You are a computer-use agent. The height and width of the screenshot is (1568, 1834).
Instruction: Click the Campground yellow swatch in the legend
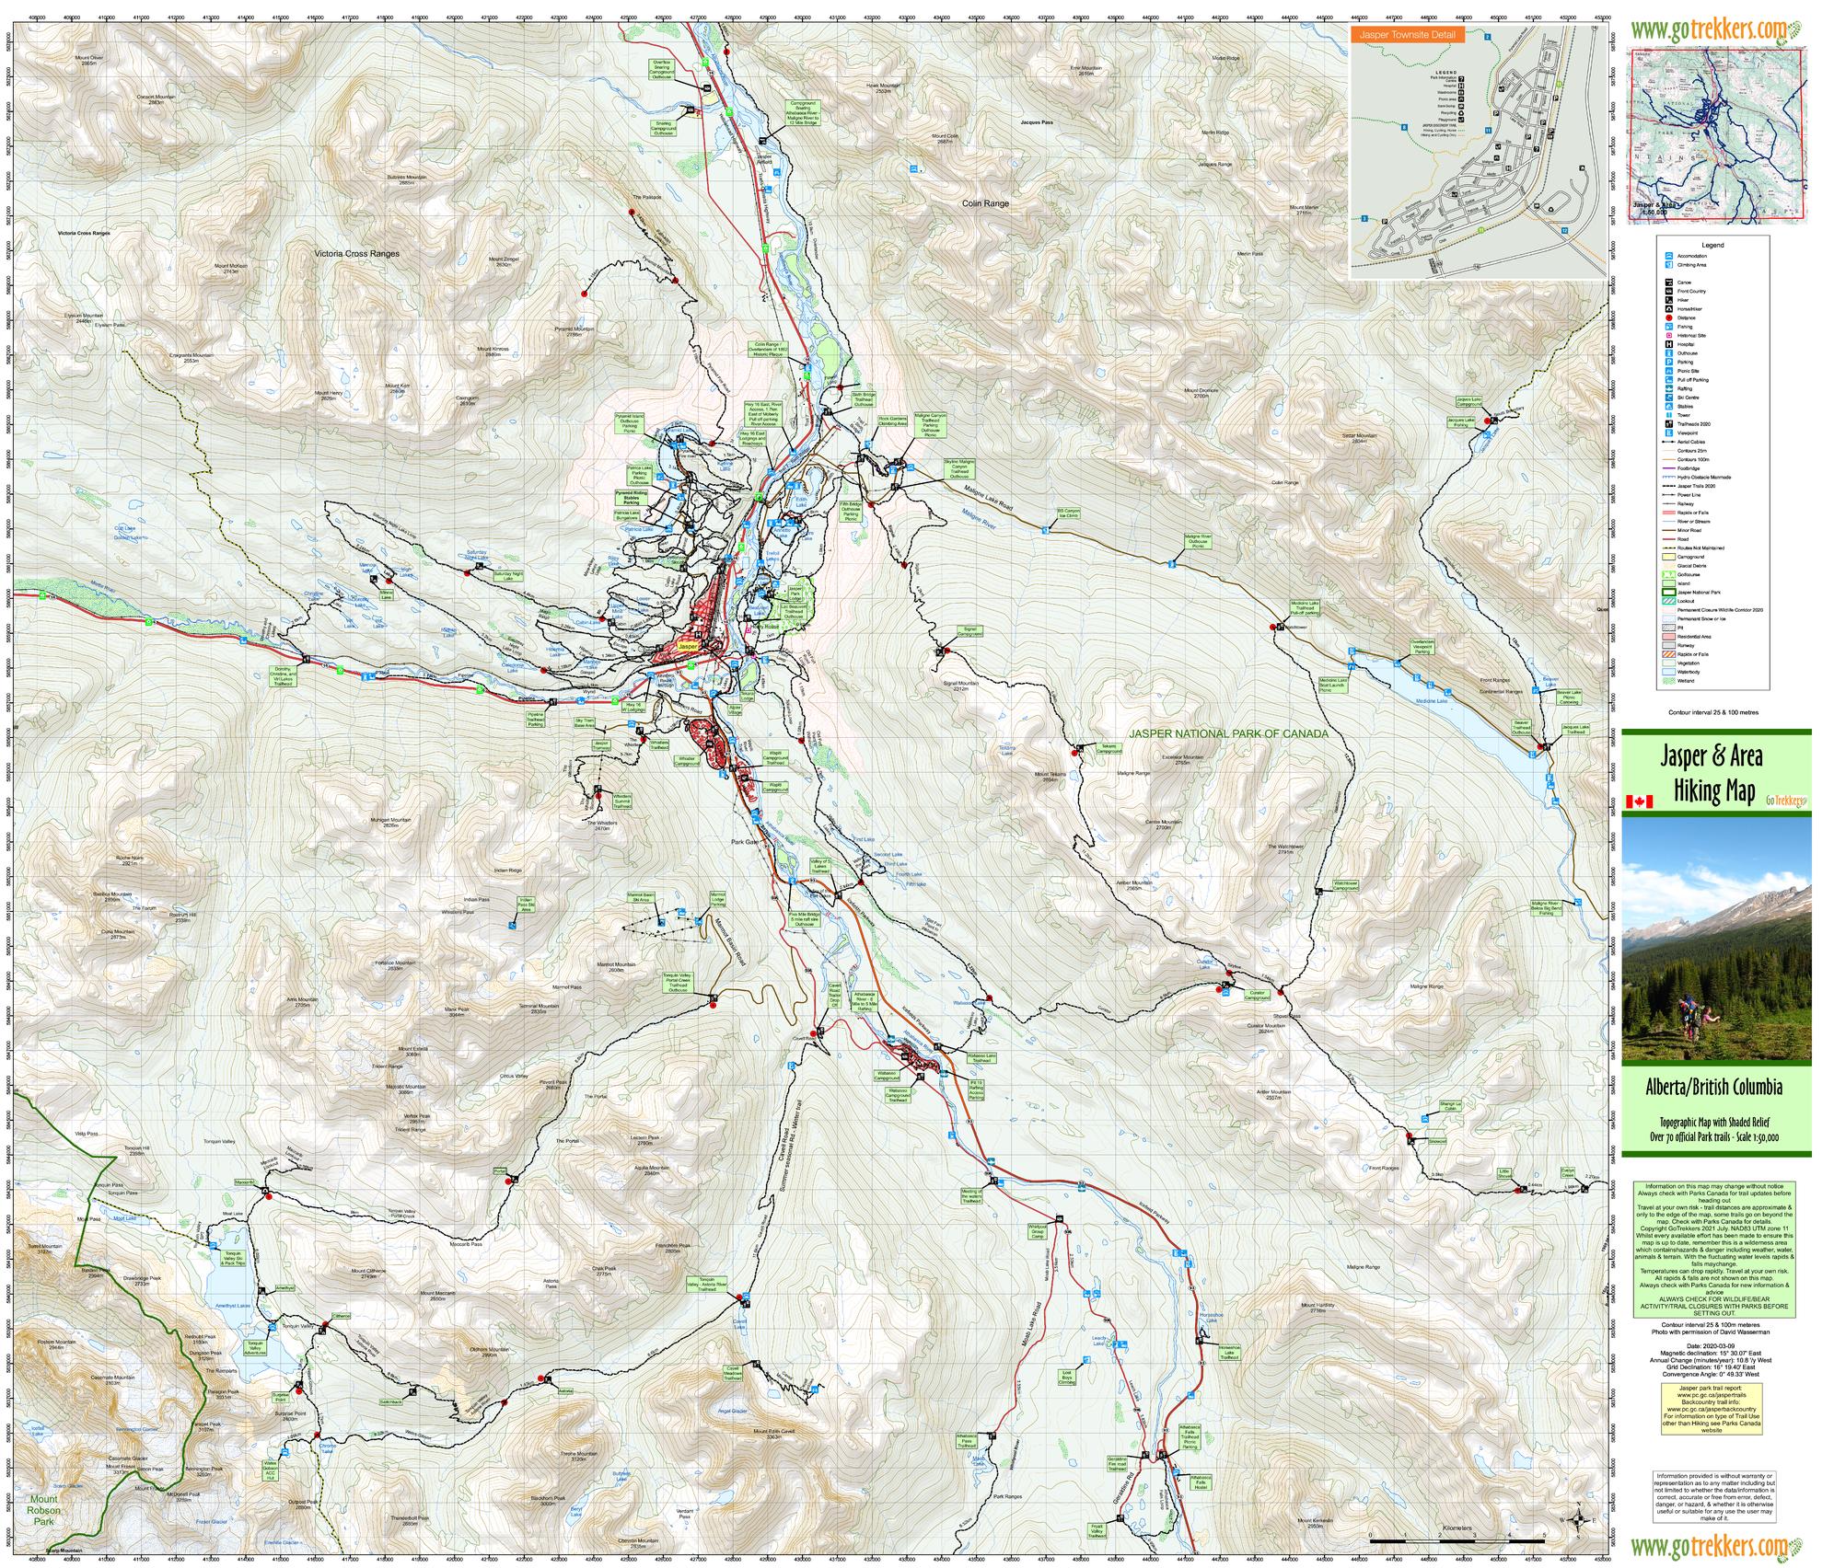[1668, 557]
